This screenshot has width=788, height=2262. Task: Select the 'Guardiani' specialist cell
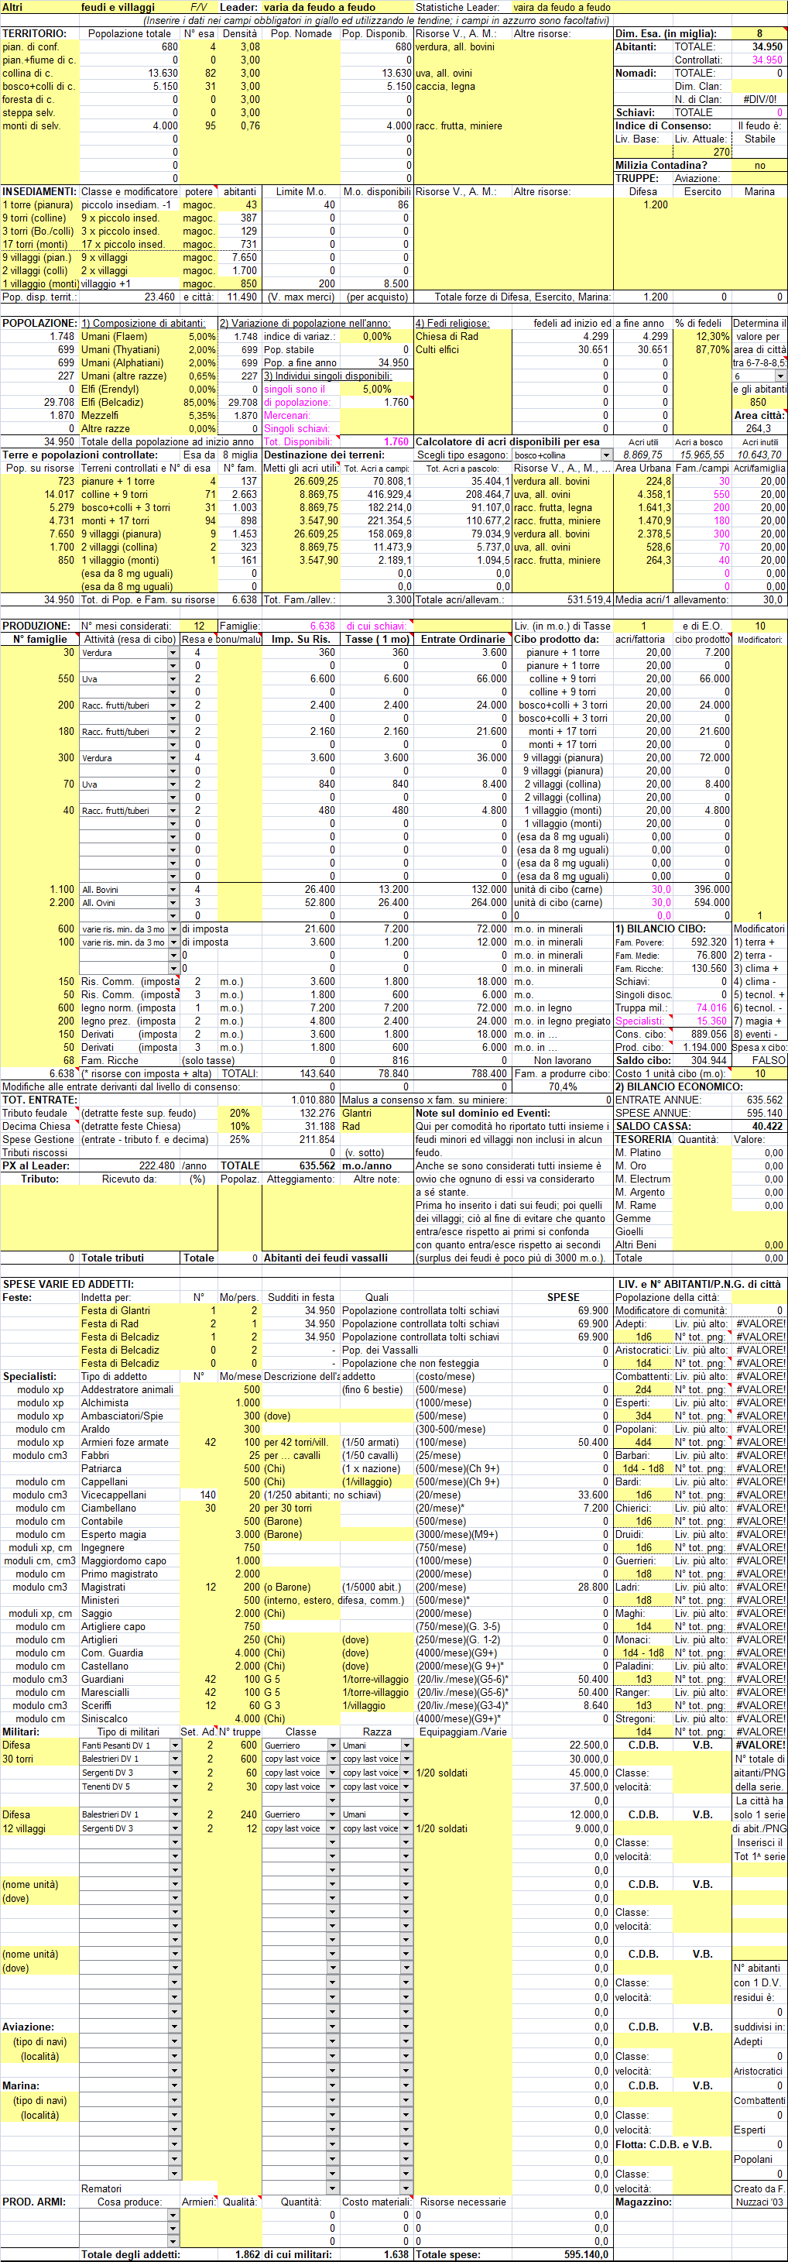[130, 1680]
